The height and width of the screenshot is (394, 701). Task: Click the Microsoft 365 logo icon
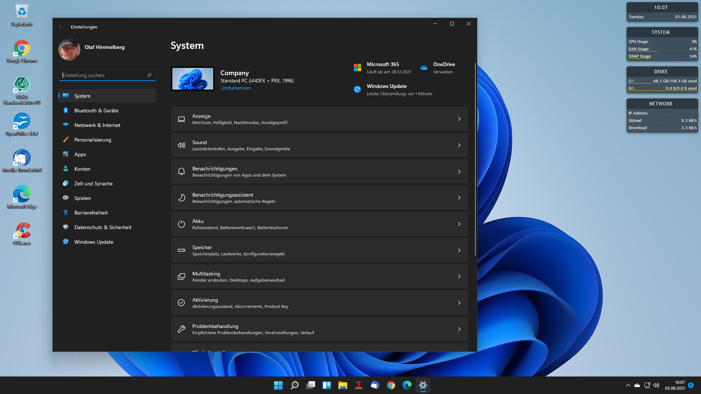(357, 67)
